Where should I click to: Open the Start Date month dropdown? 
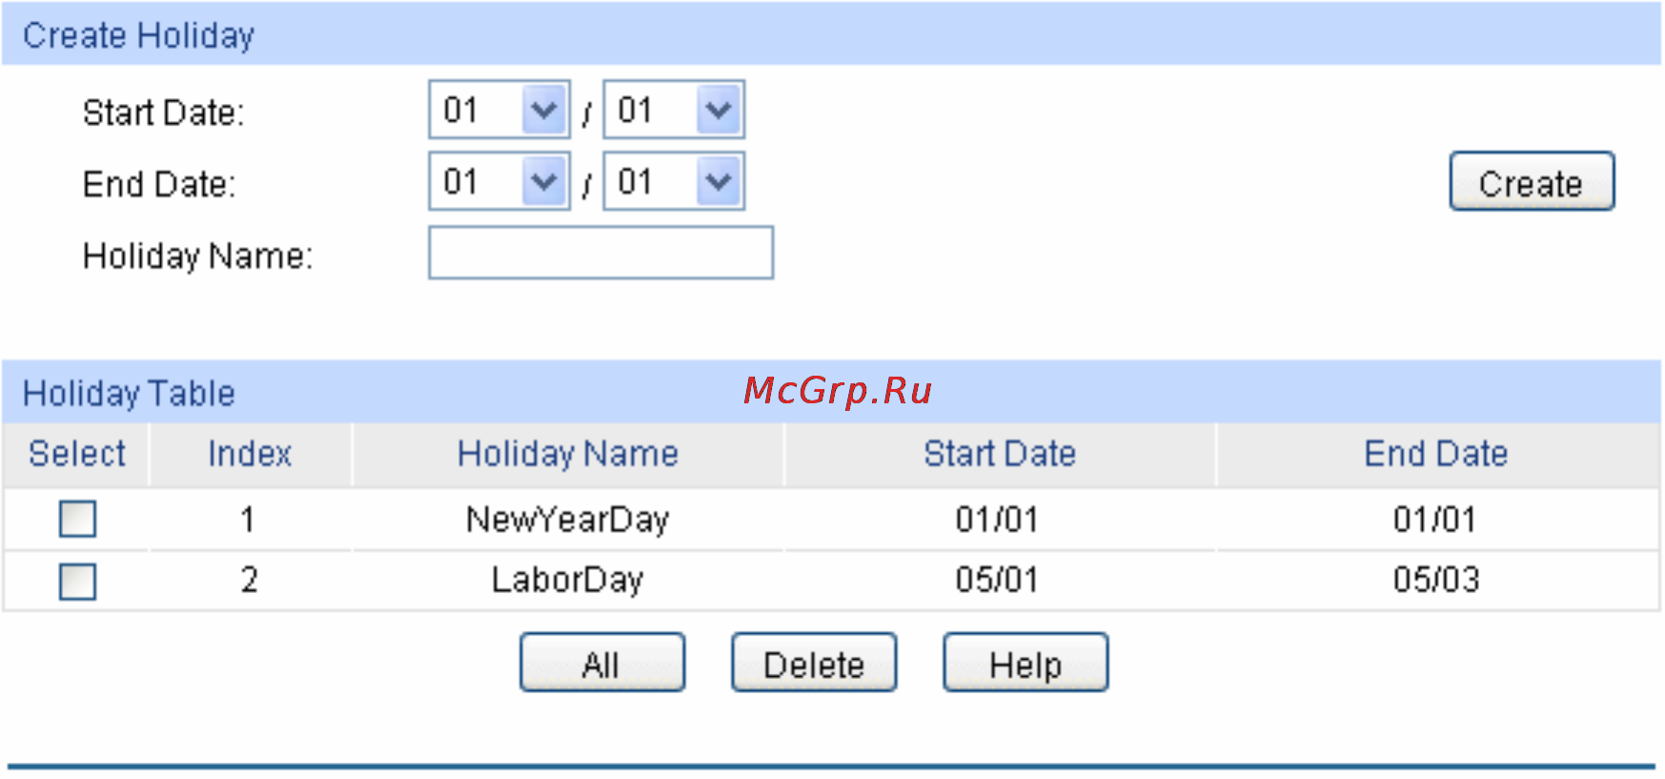(x=499, y=110)
